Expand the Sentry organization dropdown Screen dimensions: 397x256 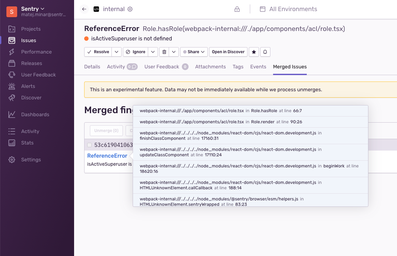(42, 9)
